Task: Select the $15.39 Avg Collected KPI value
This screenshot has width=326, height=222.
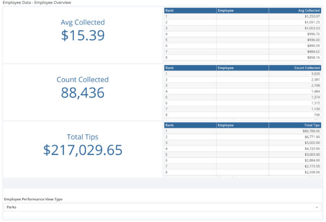Action: click(x=83, y=36)
